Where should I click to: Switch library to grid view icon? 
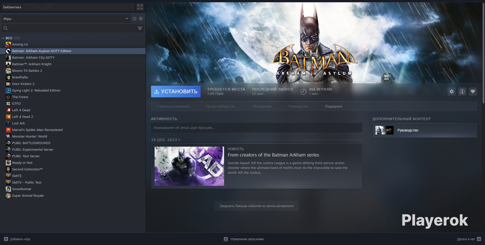(140, 7)
